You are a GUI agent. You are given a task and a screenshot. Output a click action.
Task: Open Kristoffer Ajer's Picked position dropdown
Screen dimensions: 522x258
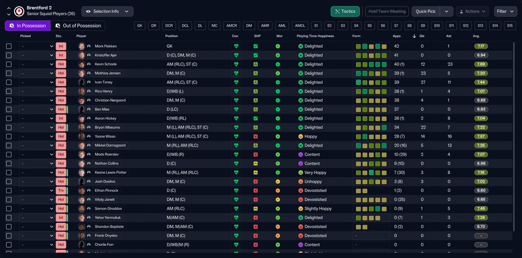[37, 56]
